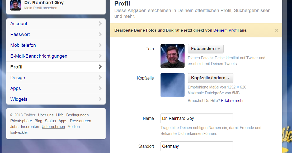This screenshot has width=292, height=153.
Task: Click Mein Profil ansehen link
Action: click(x=41, y=8)
